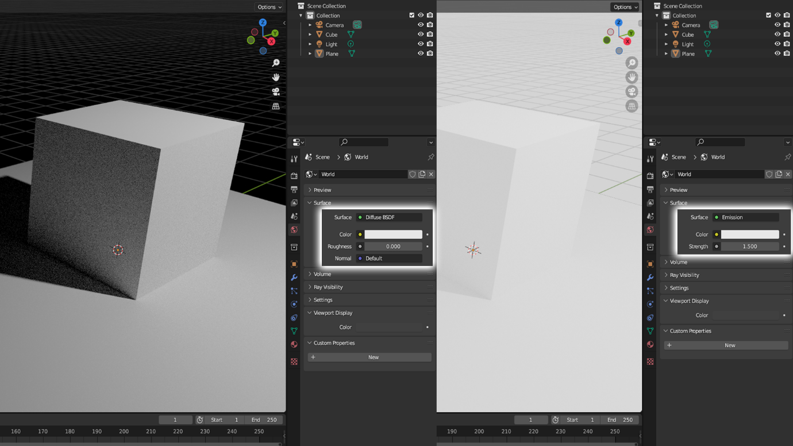Viewport: 793px width, 446px height.
Task: Open the Object Data properties tab in the right panel
Action: 650,331
